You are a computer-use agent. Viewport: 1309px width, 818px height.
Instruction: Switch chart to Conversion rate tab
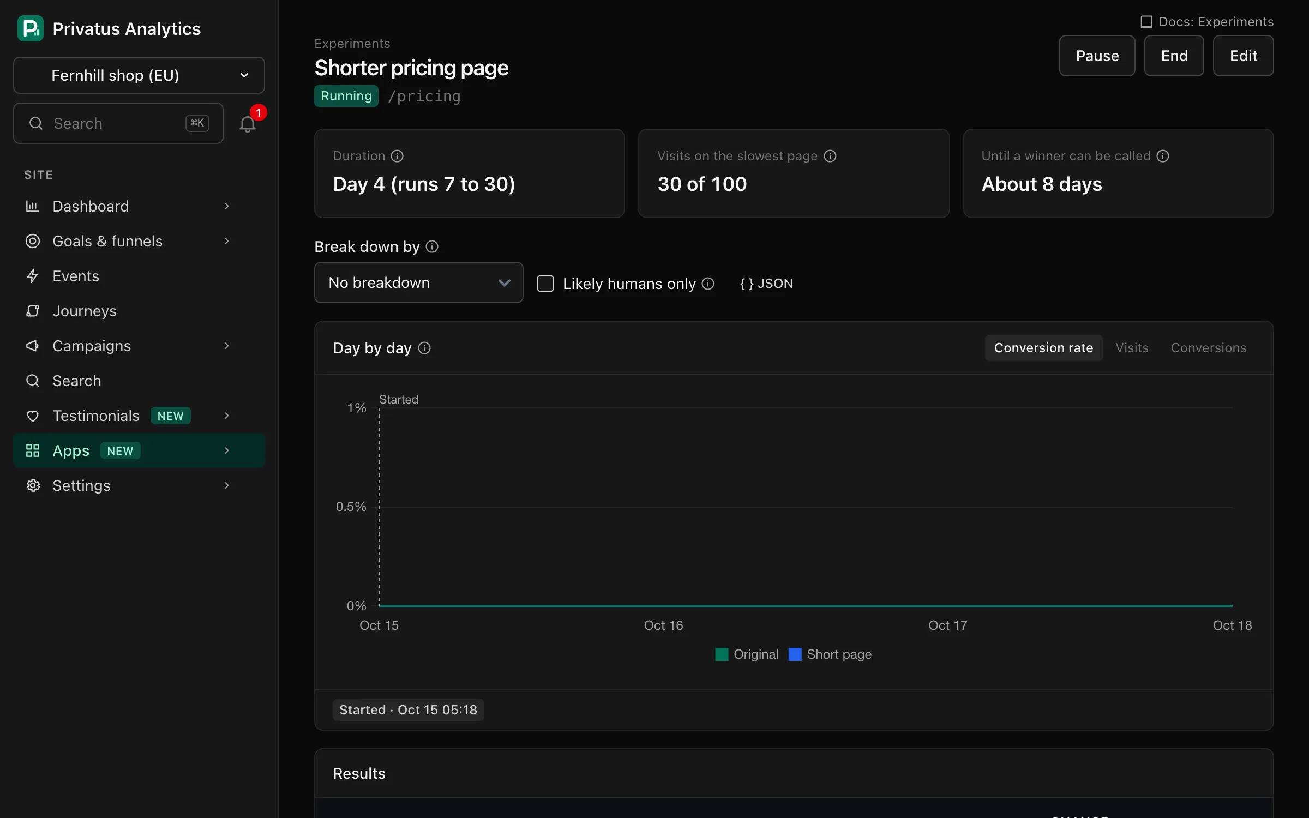[x=1043, y=348]
